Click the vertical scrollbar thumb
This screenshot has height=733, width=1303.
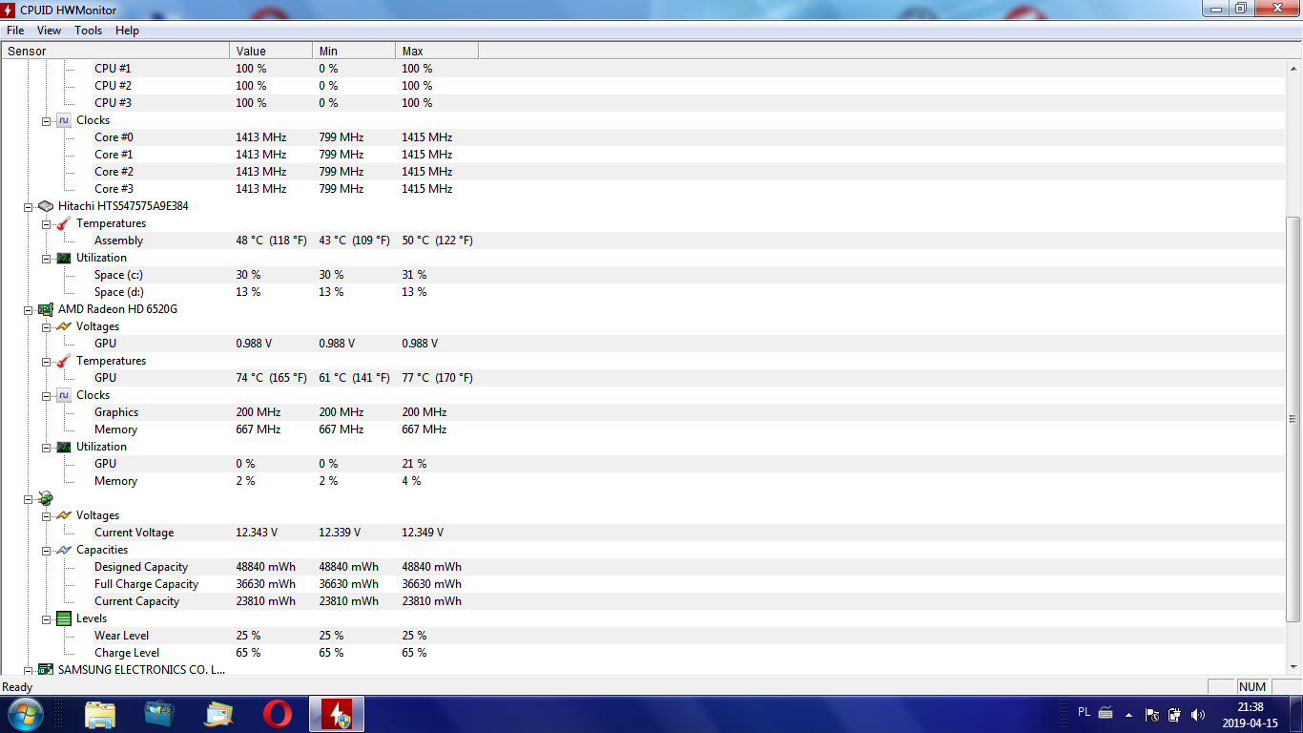(x=1293, y=419)
